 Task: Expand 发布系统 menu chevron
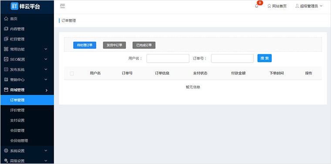pos(46,69)
